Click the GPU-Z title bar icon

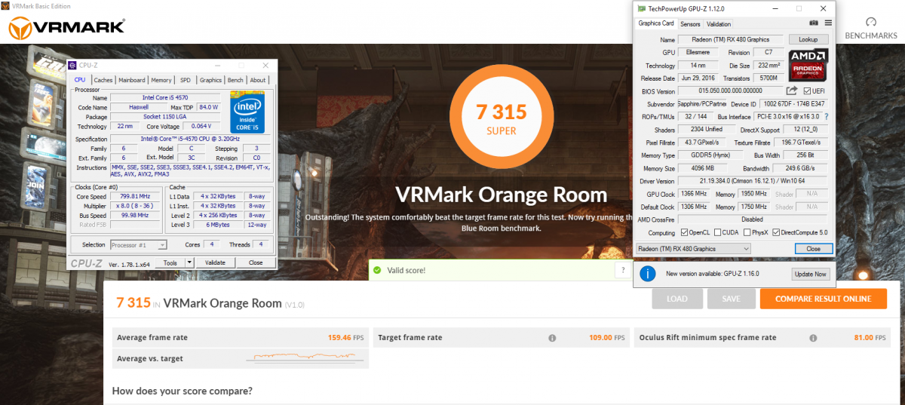click(641, 8)
